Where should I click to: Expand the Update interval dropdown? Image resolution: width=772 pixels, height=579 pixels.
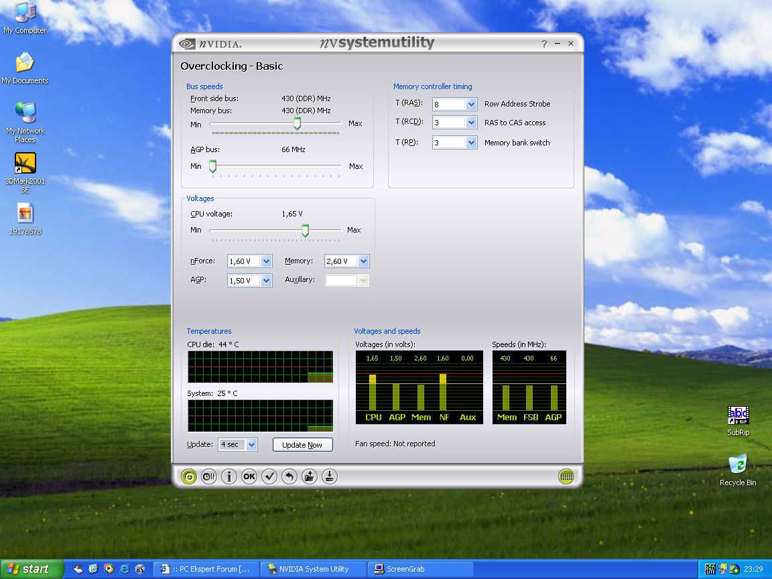[251, 444]
